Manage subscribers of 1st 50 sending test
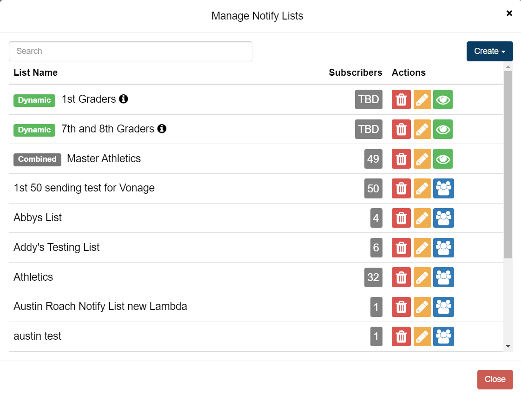The width and height of the screenshot is (521, 395). coord(443,188)
